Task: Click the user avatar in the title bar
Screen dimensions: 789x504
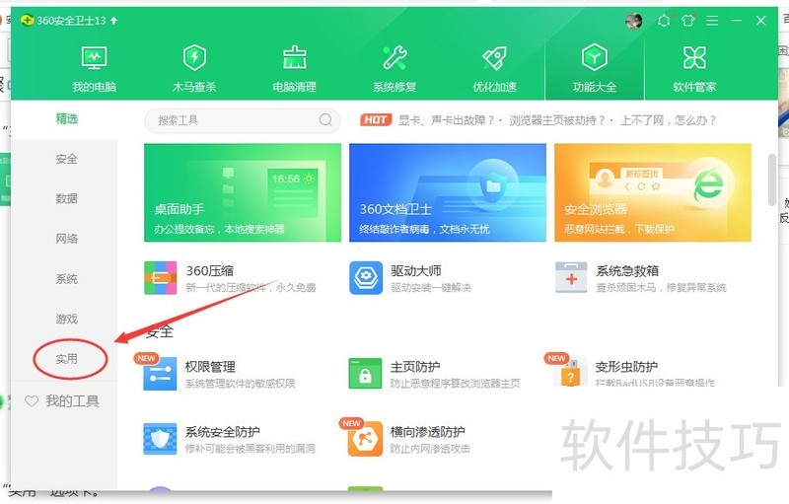Action: coord(633,21)
